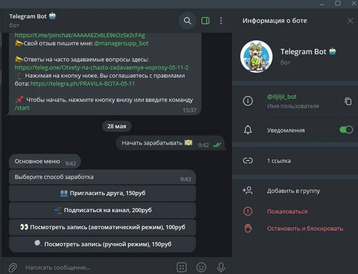Click Telegram Bot name in info panel

tap(303, 52)
